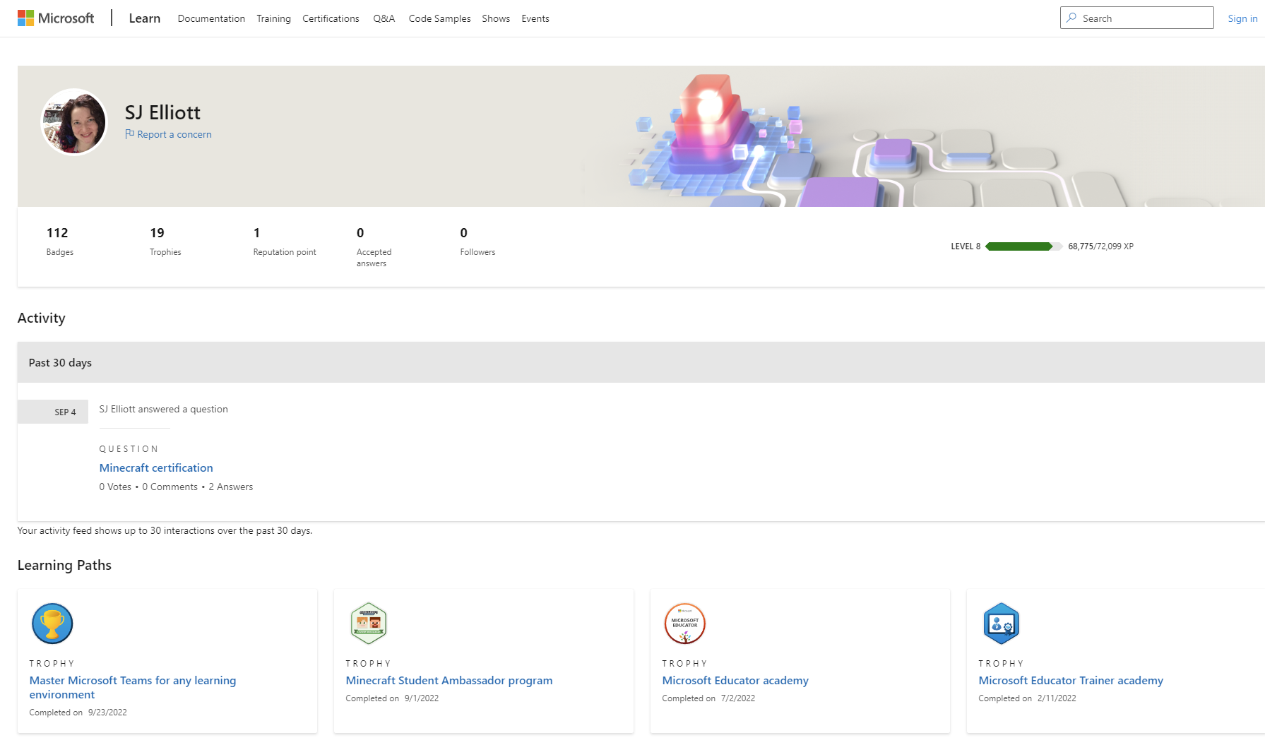
Task: Select the Events navigation item
Action: tap(535, 18)
